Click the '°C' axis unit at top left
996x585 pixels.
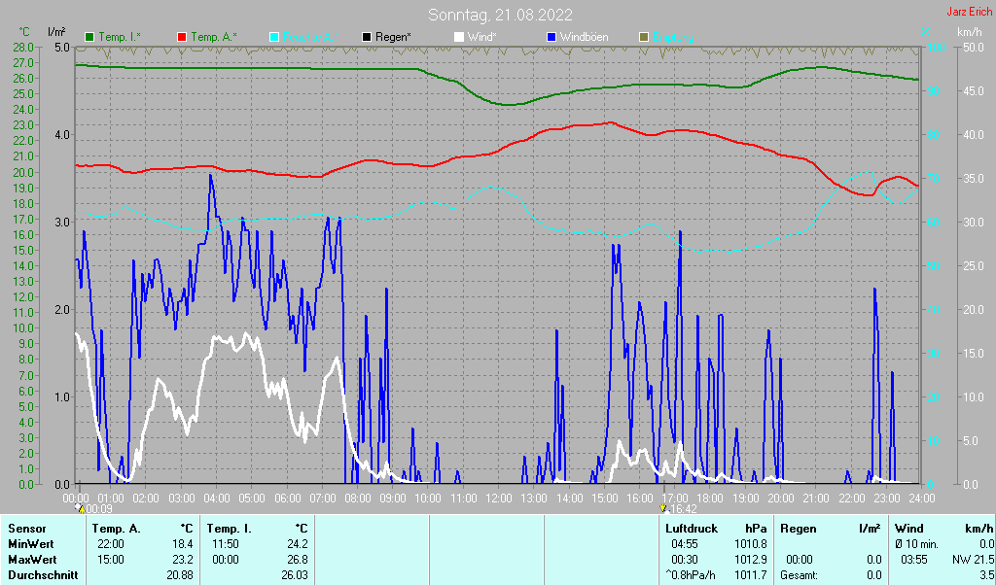[24, 32]
